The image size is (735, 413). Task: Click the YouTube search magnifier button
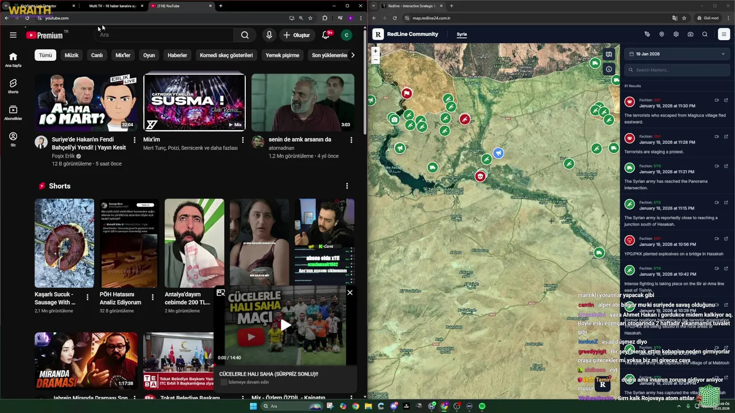(245, 35)
